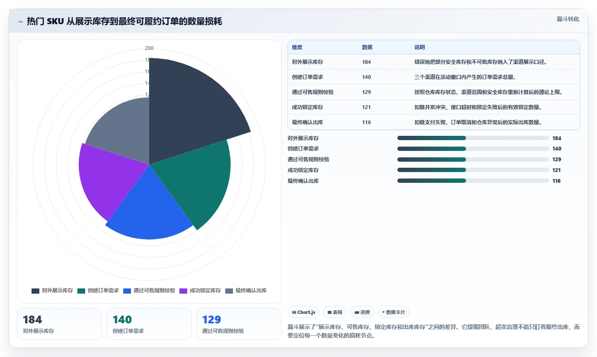The width and height of the screenshot is (597, 357).
Task: Click the 通过可售规则校验 progress bar
Action: point(473,160)
